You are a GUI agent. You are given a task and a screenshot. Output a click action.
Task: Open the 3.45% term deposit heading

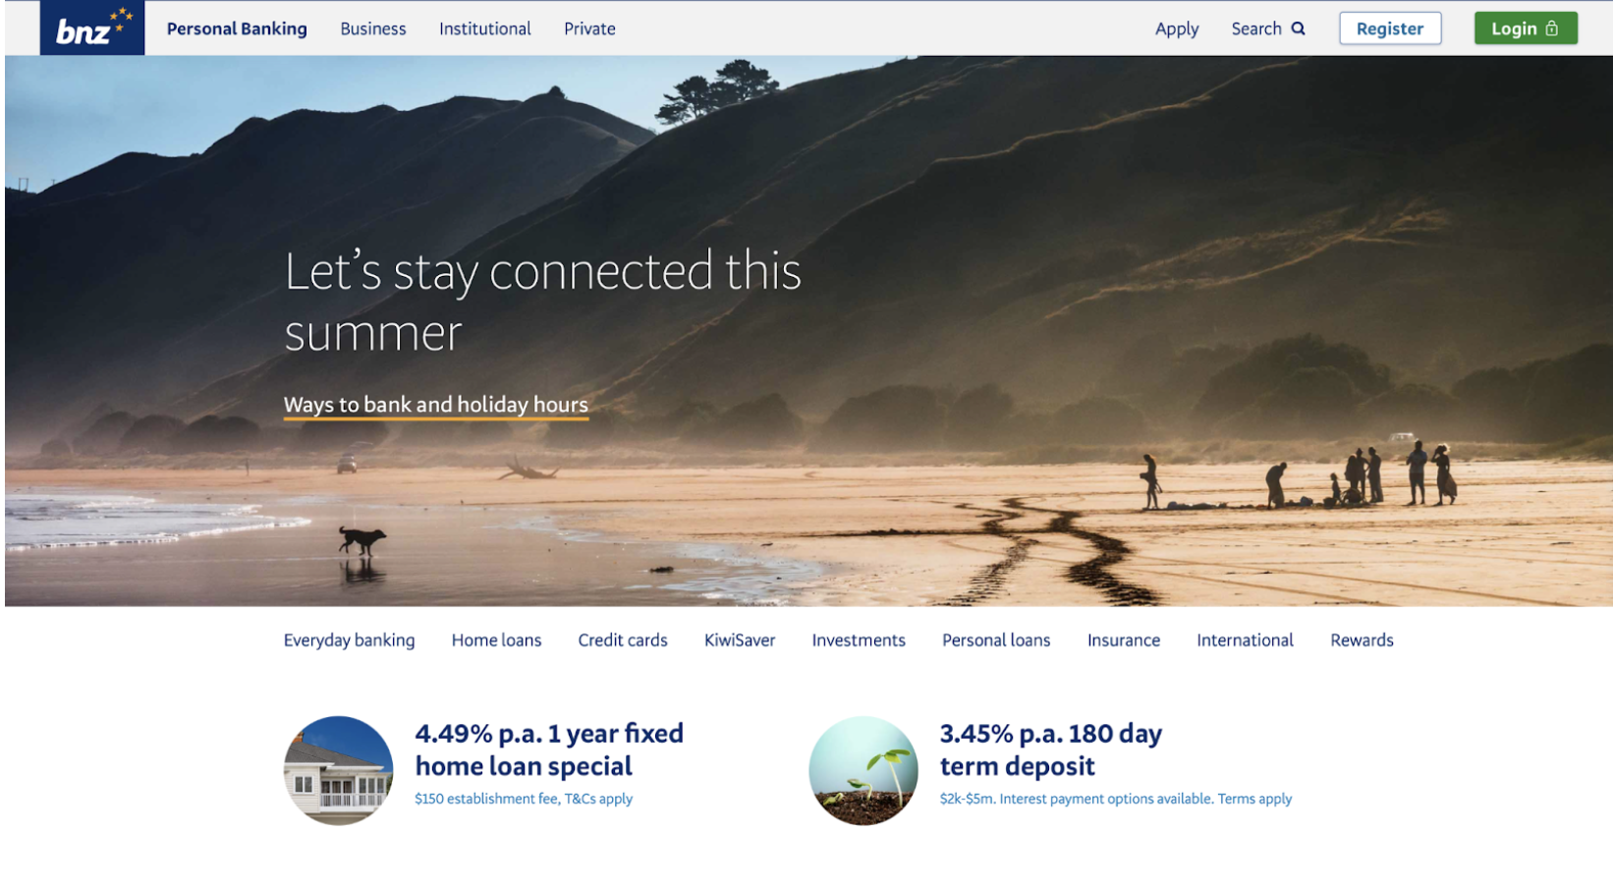click(x=1051, y=749)
